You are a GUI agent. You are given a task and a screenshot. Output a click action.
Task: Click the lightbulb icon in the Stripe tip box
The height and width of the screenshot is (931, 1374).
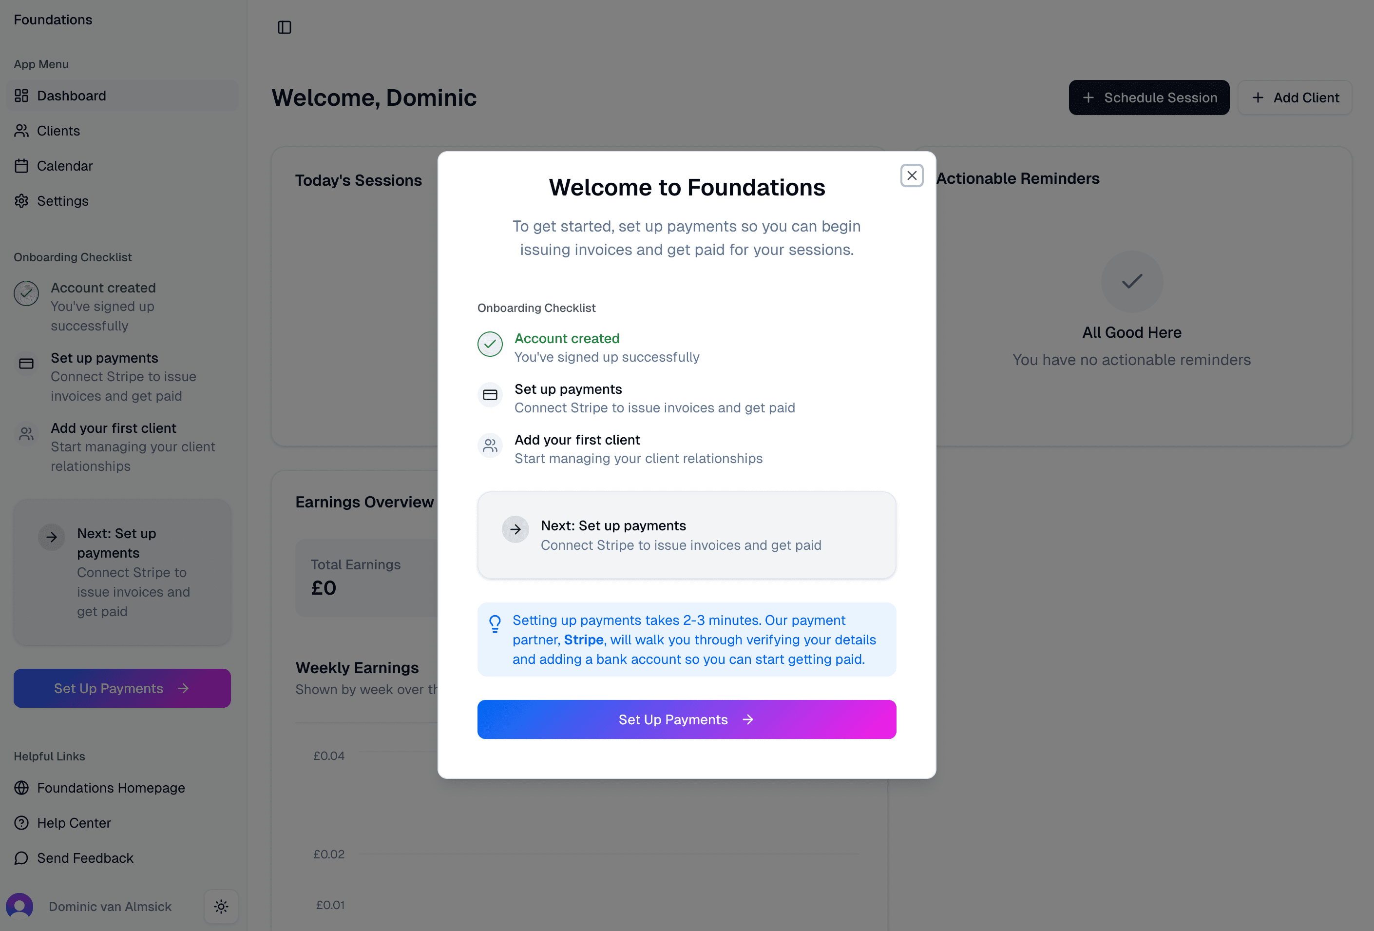(x=495, y=623)
